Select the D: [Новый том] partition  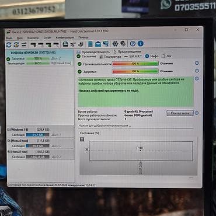40,143
